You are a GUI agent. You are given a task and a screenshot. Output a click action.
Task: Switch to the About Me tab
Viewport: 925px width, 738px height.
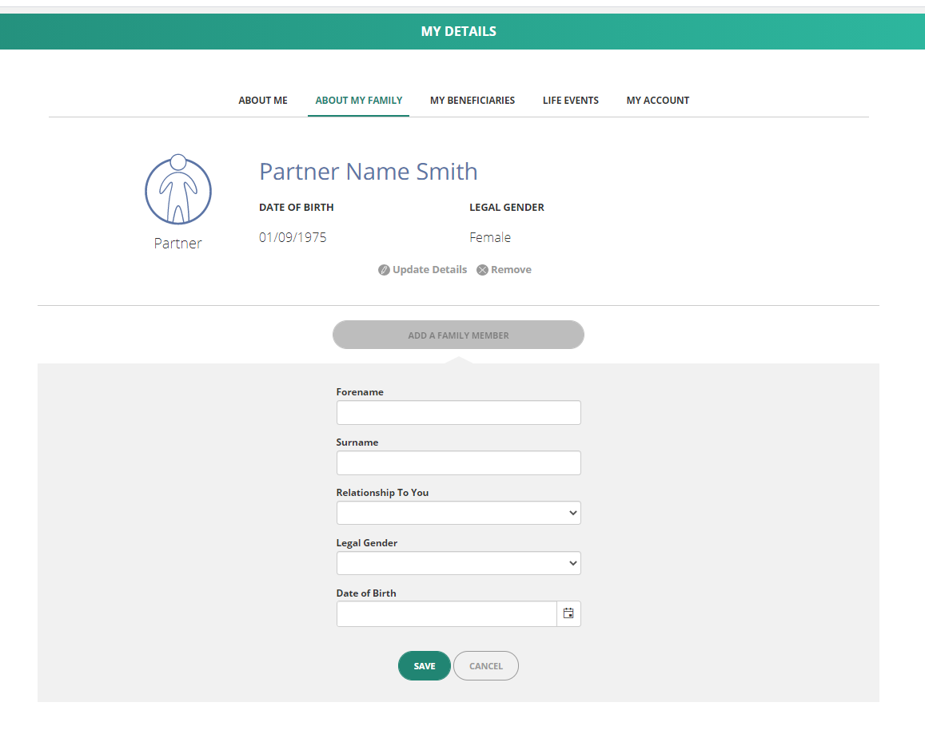point(263,100)
